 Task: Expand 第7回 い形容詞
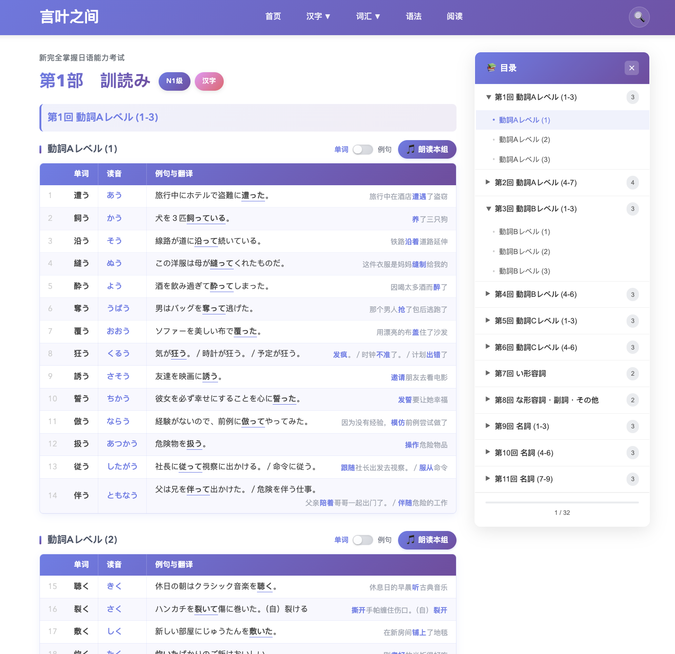562,374
